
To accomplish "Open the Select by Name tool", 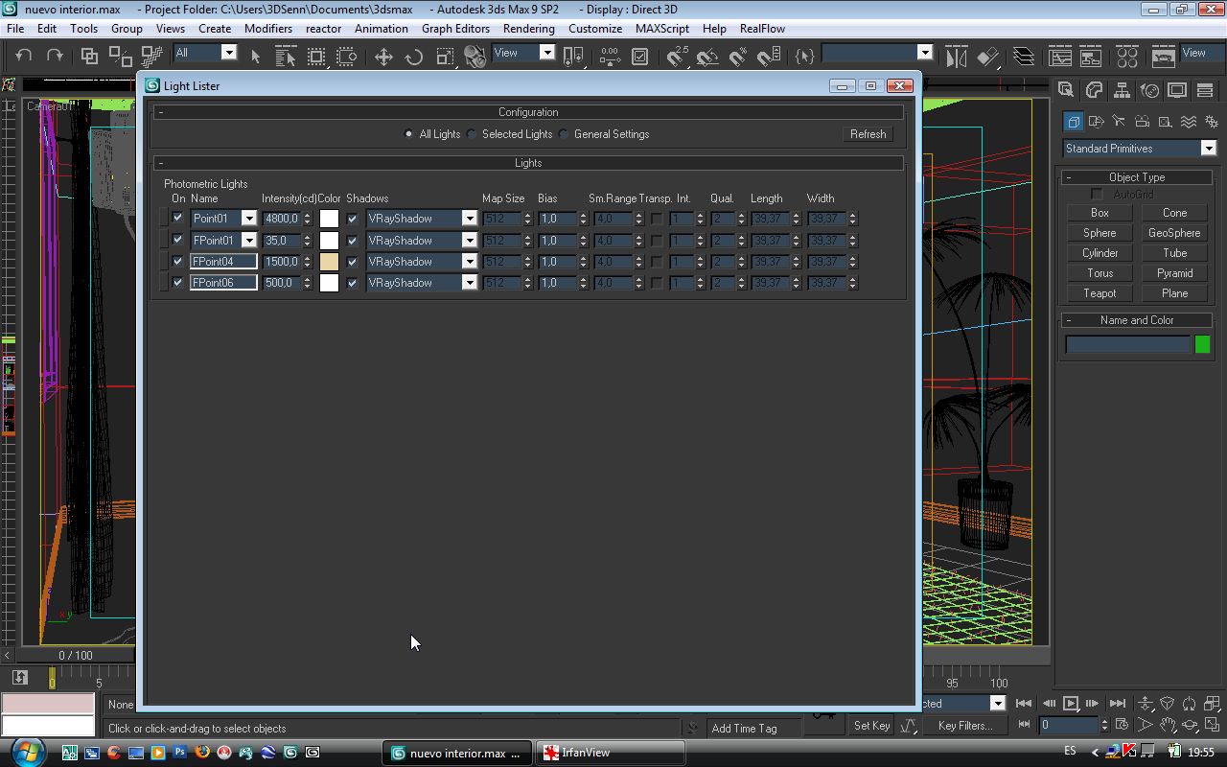I will click(x=286, y=57).
